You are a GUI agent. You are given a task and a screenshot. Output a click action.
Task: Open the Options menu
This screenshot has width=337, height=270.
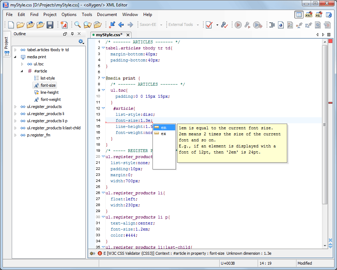pyautogui.click(x=69, y=15)
